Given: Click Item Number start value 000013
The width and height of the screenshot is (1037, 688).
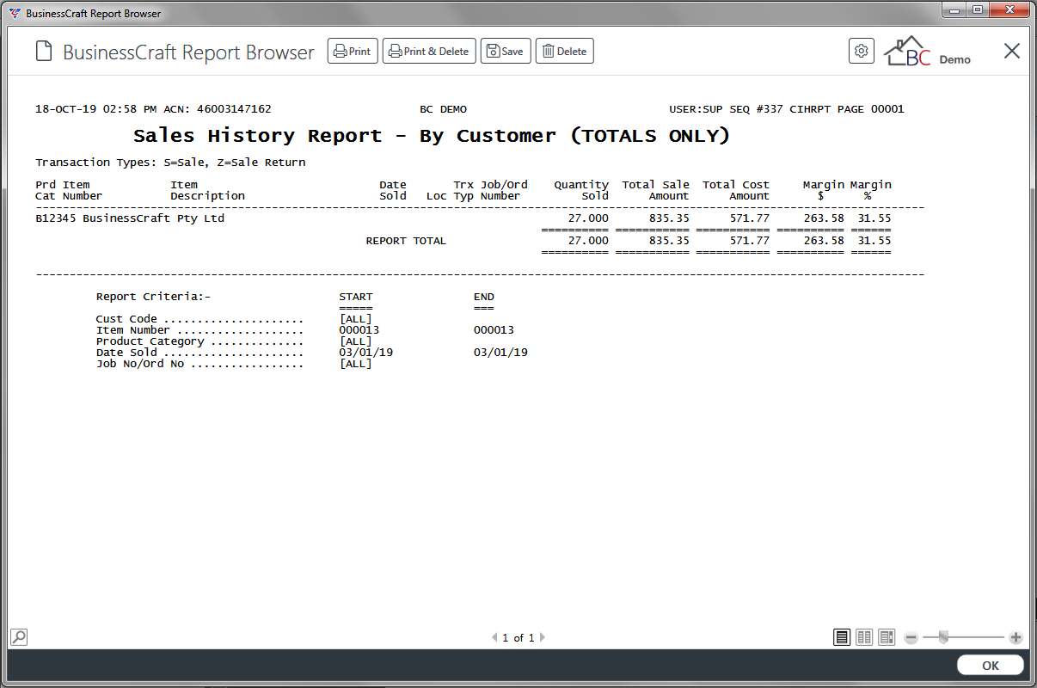Looking at the screenshot, I should coord(359,330).
